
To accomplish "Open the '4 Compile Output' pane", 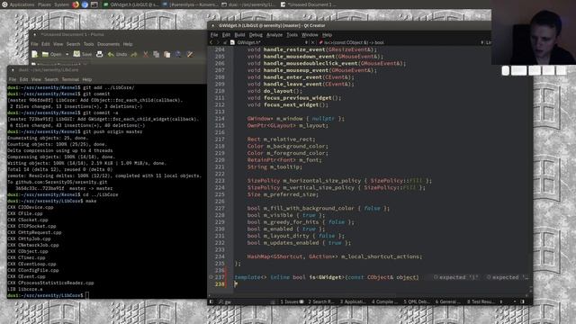I will point(384,301).
